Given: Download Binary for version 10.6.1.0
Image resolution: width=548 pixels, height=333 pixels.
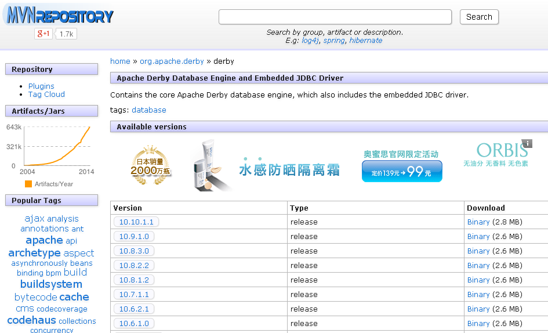Looking at the screenshot, I should [x=478, y=324].
